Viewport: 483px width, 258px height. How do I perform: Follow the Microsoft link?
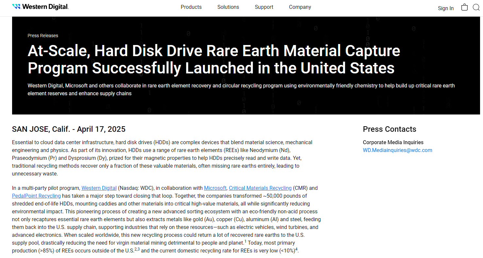pyautogui.click(x=215, y=188)
